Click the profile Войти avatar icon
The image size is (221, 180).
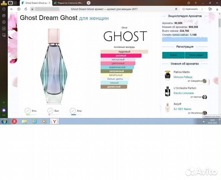pos(4,3)
